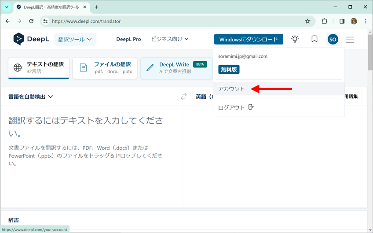373x233 pixels.
Task: Open the 言語を自動検出 source language dropdown
Action: pos(31,97)
